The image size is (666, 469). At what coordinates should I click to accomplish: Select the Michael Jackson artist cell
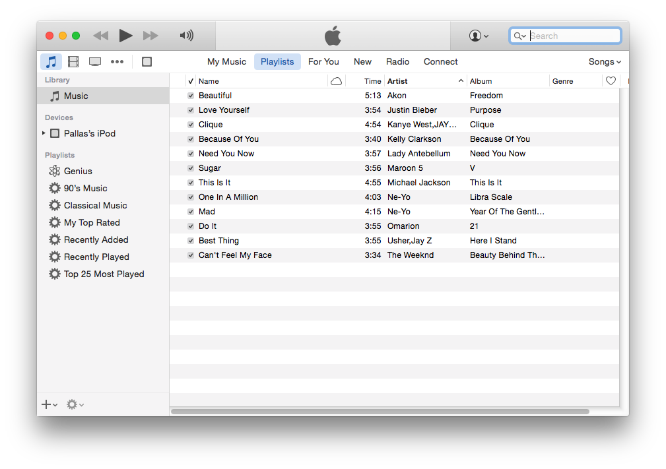[x=418, y=183]
